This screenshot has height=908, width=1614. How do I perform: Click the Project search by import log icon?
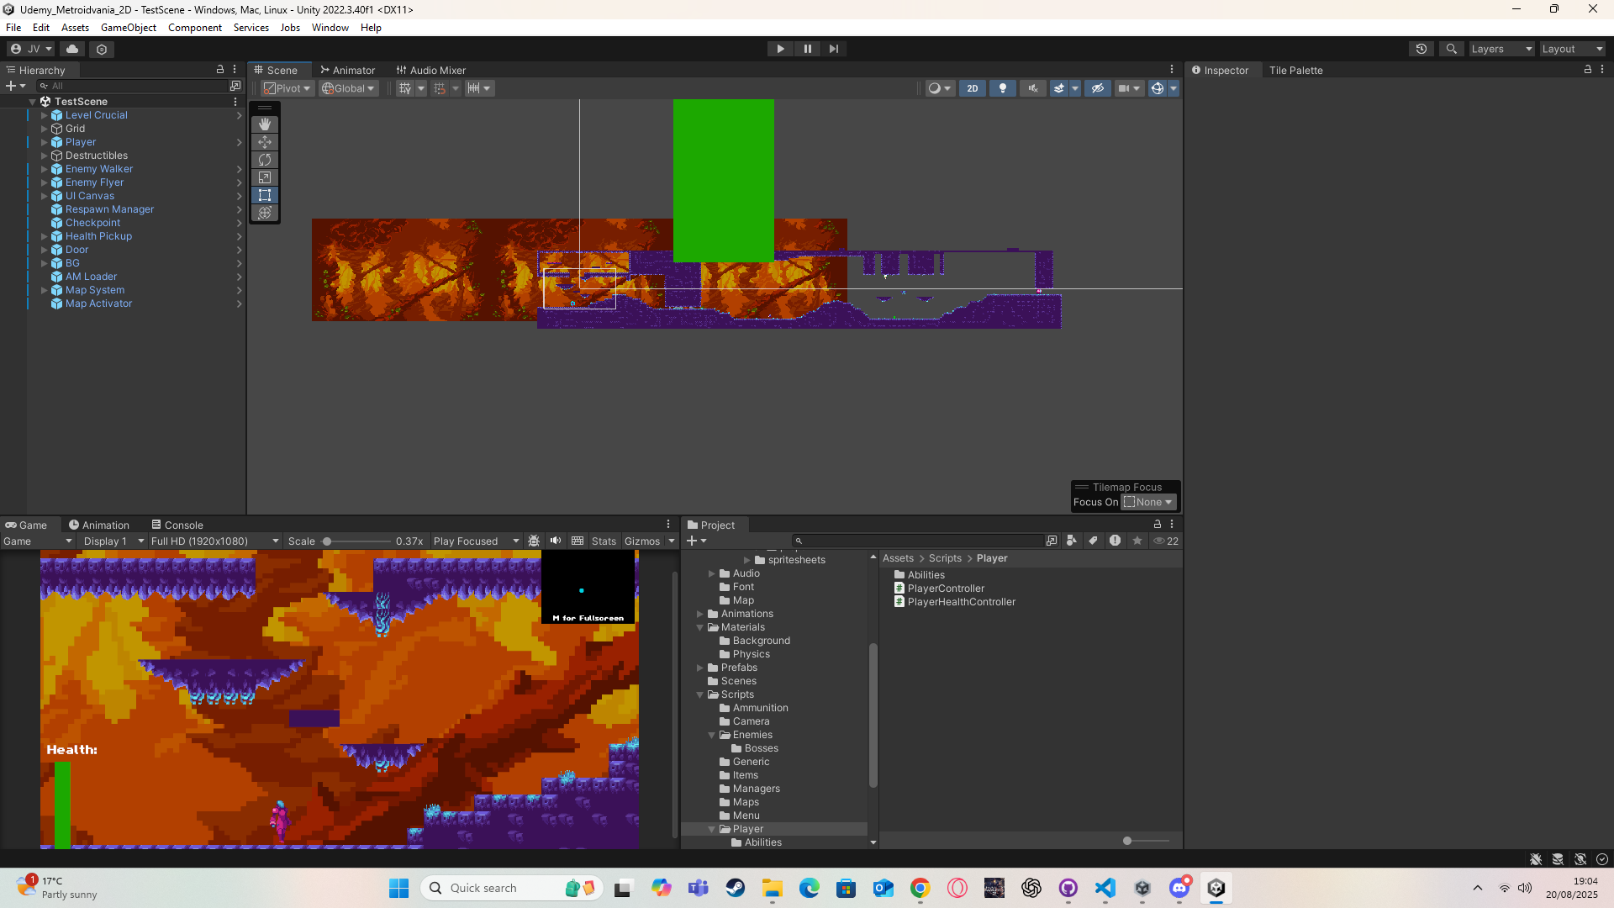pyautogui.click(x=1116, y=541)
